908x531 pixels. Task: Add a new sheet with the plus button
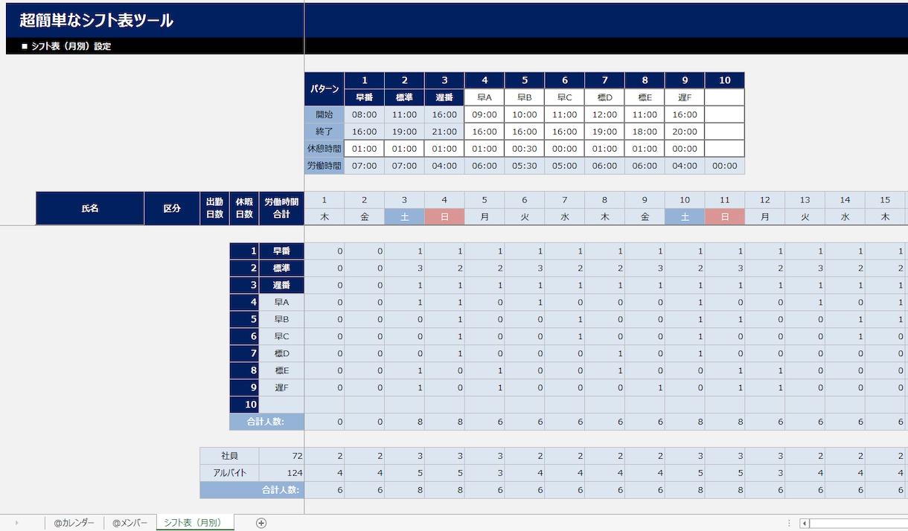(x=261, y=523)
